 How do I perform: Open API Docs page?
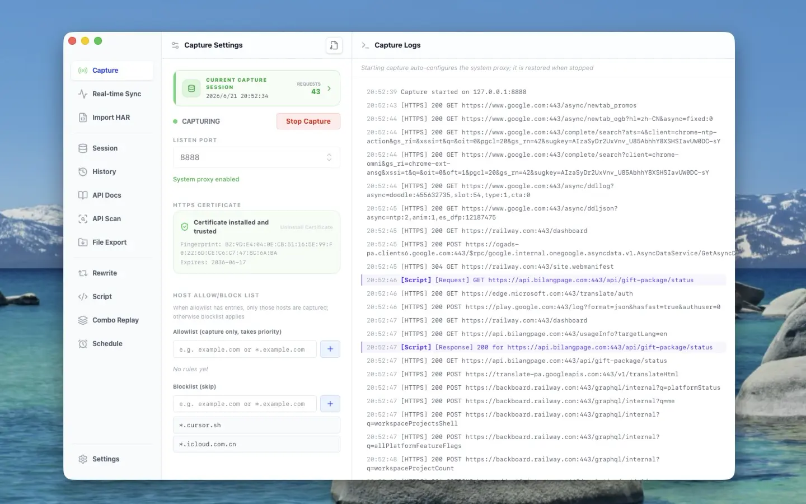(112, 195)
